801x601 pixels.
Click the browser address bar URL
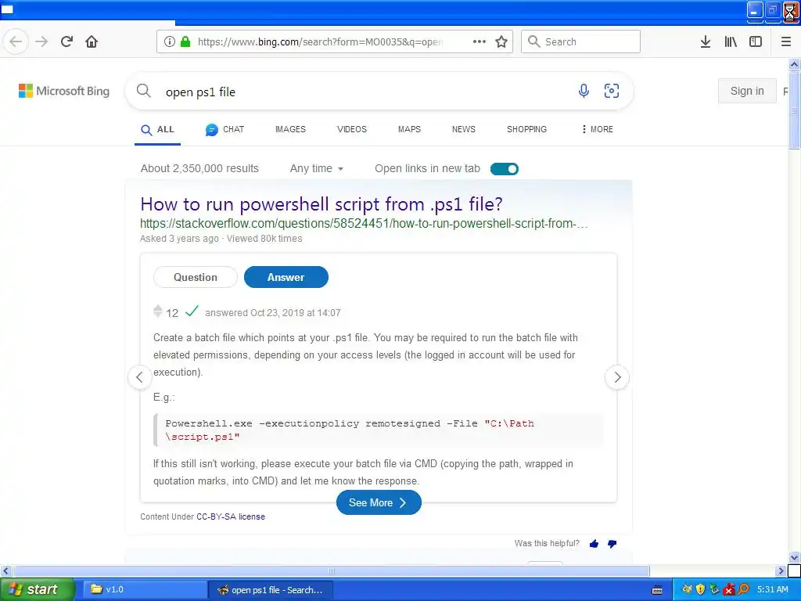(320, 42)
